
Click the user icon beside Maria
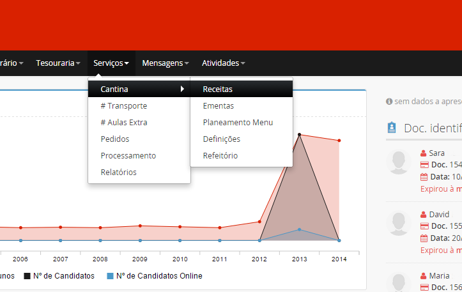[x=423, y=276]
